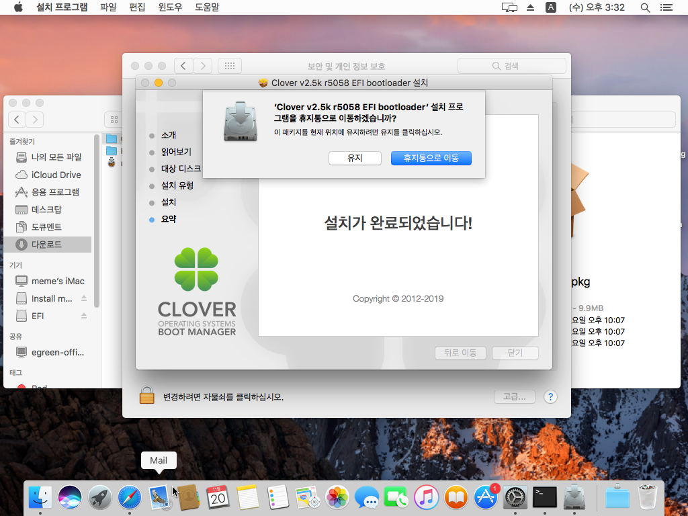Click back arrow in preferences window toolbar
The width and height of the screenshot is (688, 516).
183,66
